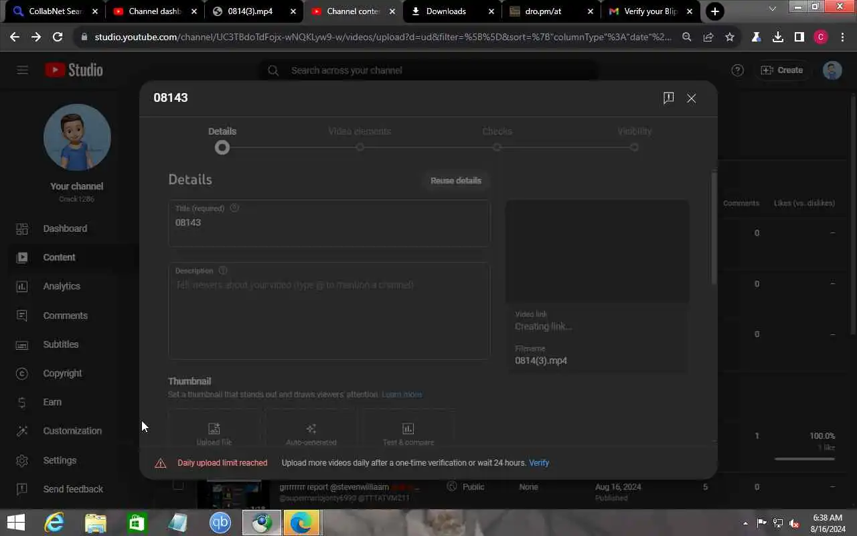Click the share page icon in address bar
This screenshot has width=857, height=536.
708,38
